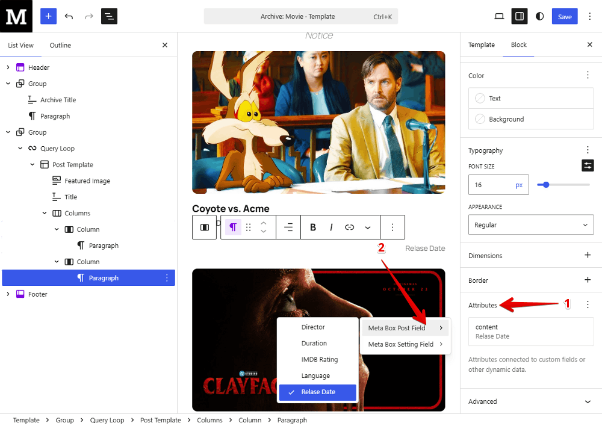Open the block inserter plus button
This screenshot has width=602, height=426.
48,16
